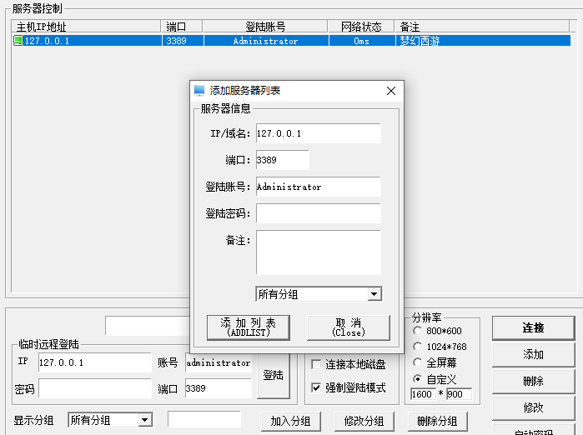Click the 连接 connect button

533,328
